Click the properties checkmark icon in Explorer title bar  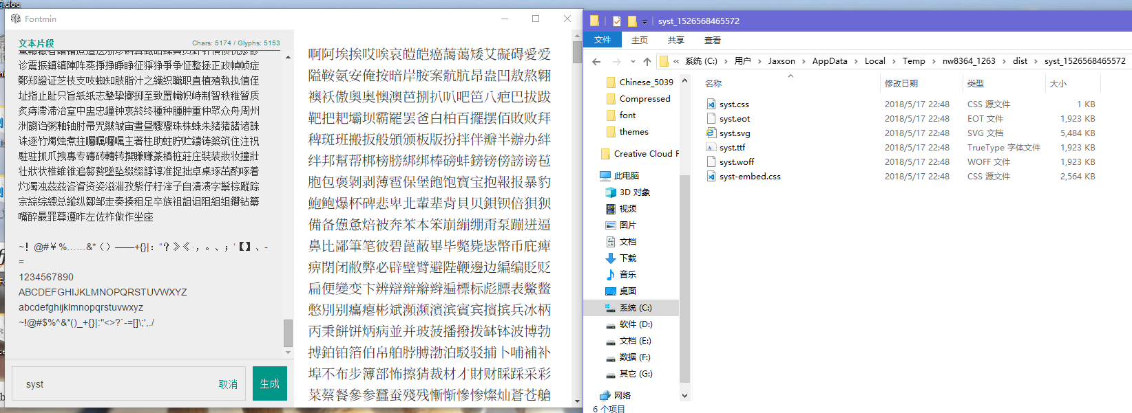[616, 21]
